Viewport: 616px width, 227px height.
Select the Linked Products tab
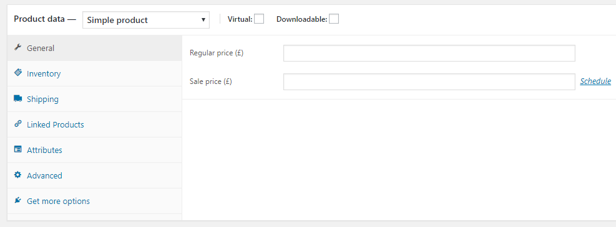[94, 124]
